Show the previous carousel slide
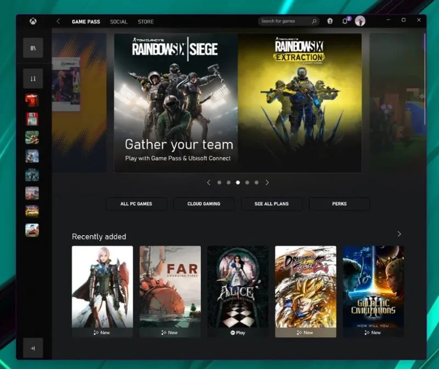Screen dimensions: 439x369 [x=209, y=183]
